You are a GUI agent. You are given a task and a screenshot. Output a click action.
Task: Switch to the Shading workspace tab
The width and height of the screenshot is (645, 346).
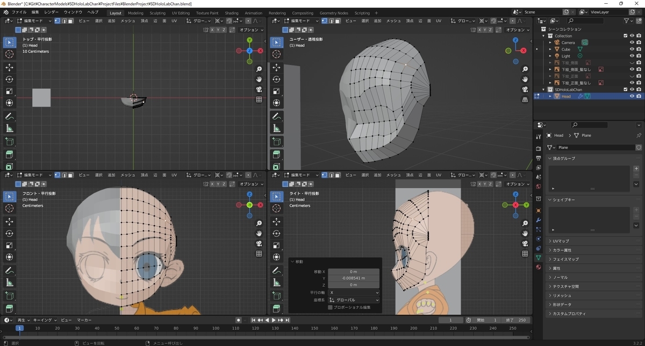click(x=232, y=13)
